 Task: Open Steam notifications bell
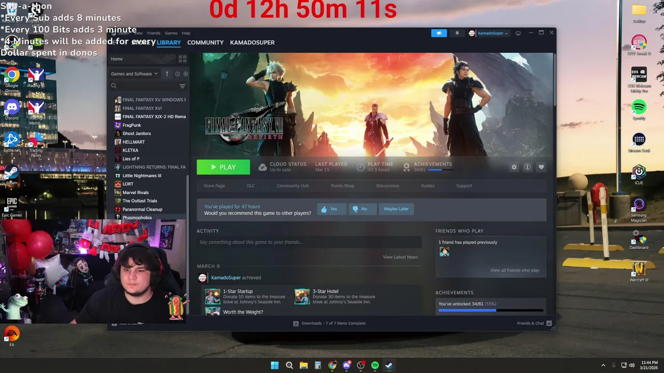457,33
